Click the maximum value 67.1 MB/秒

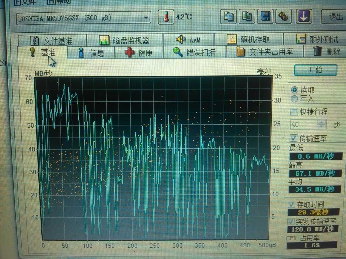point(315,173)
